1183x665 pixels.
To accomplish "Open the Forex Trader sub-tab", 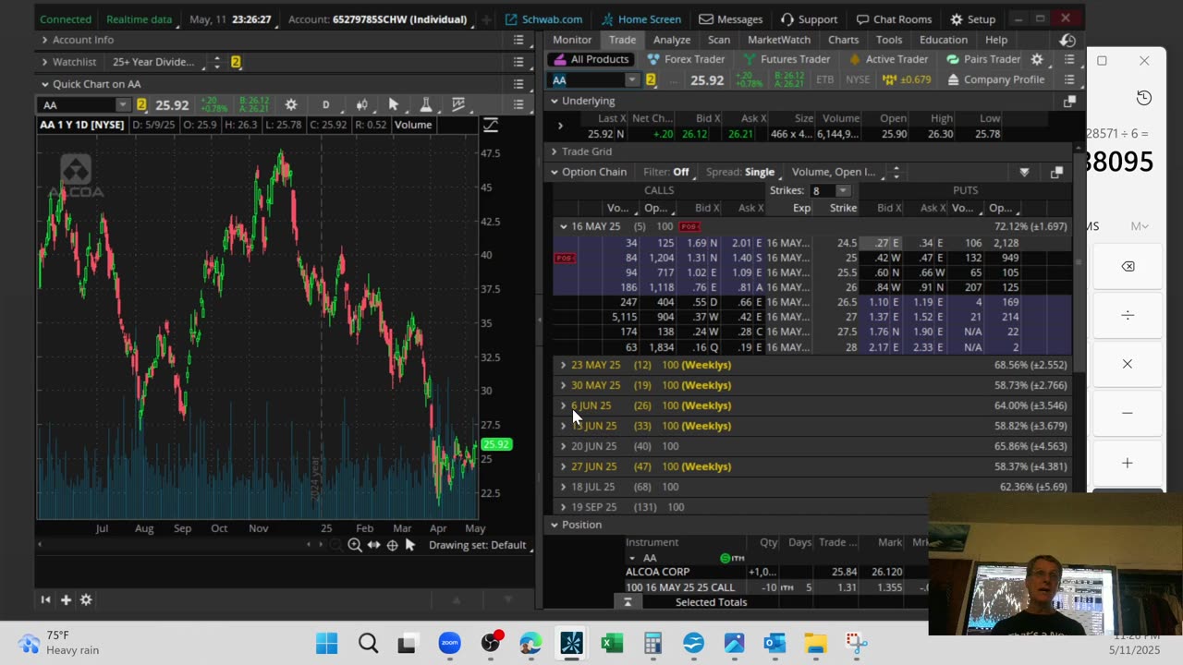I will (x=686, y=59).
